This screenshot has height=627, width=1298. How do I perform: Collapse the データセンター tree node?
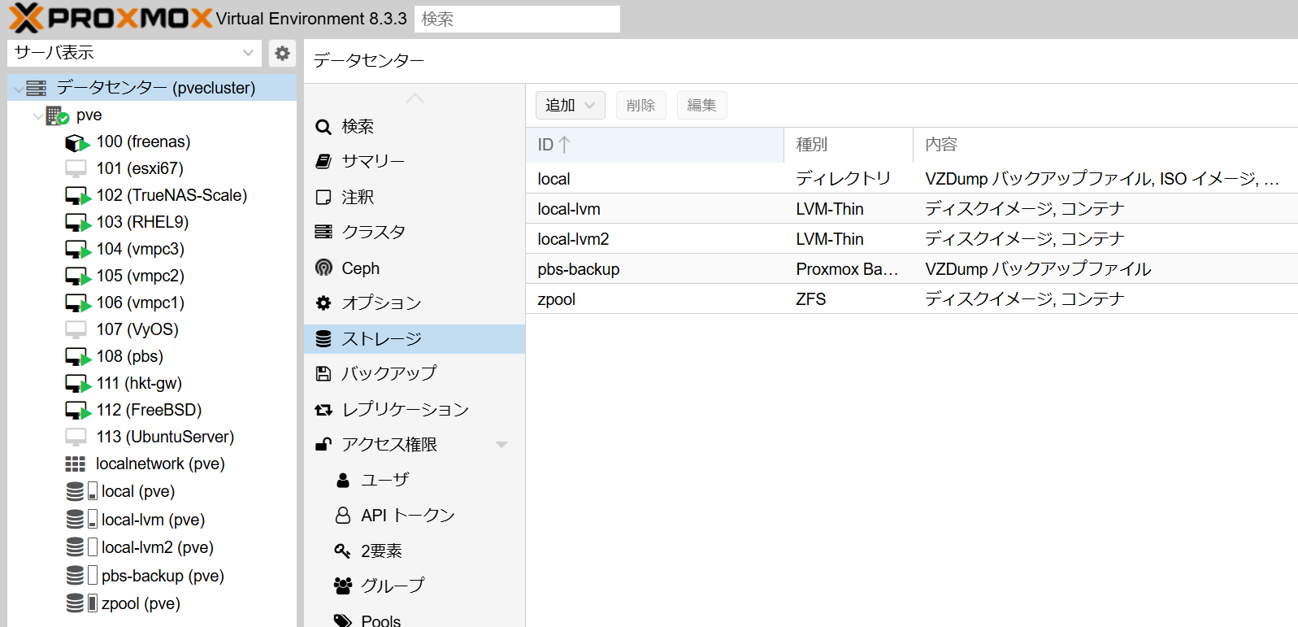point(18,89)
